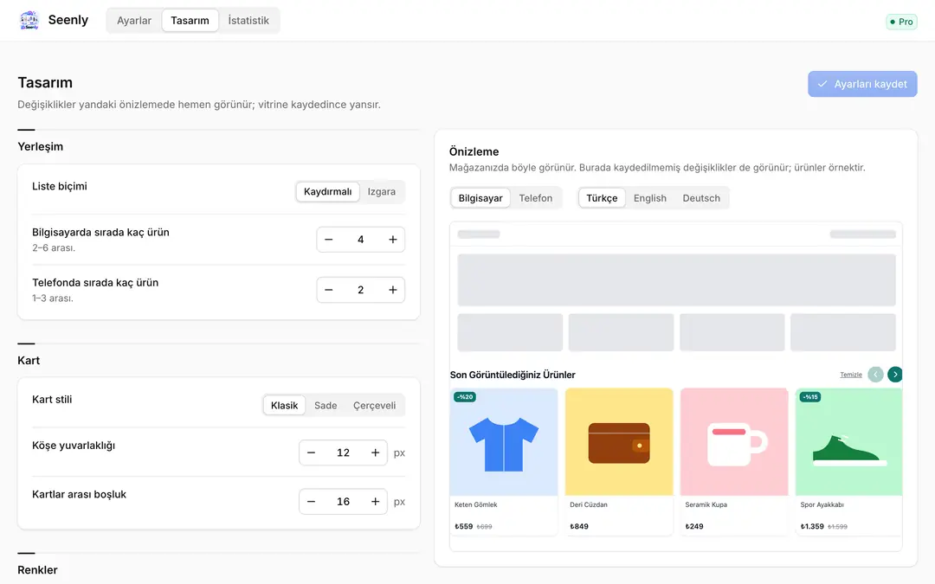Choose the Sade card style

click(x=326, y=406)
